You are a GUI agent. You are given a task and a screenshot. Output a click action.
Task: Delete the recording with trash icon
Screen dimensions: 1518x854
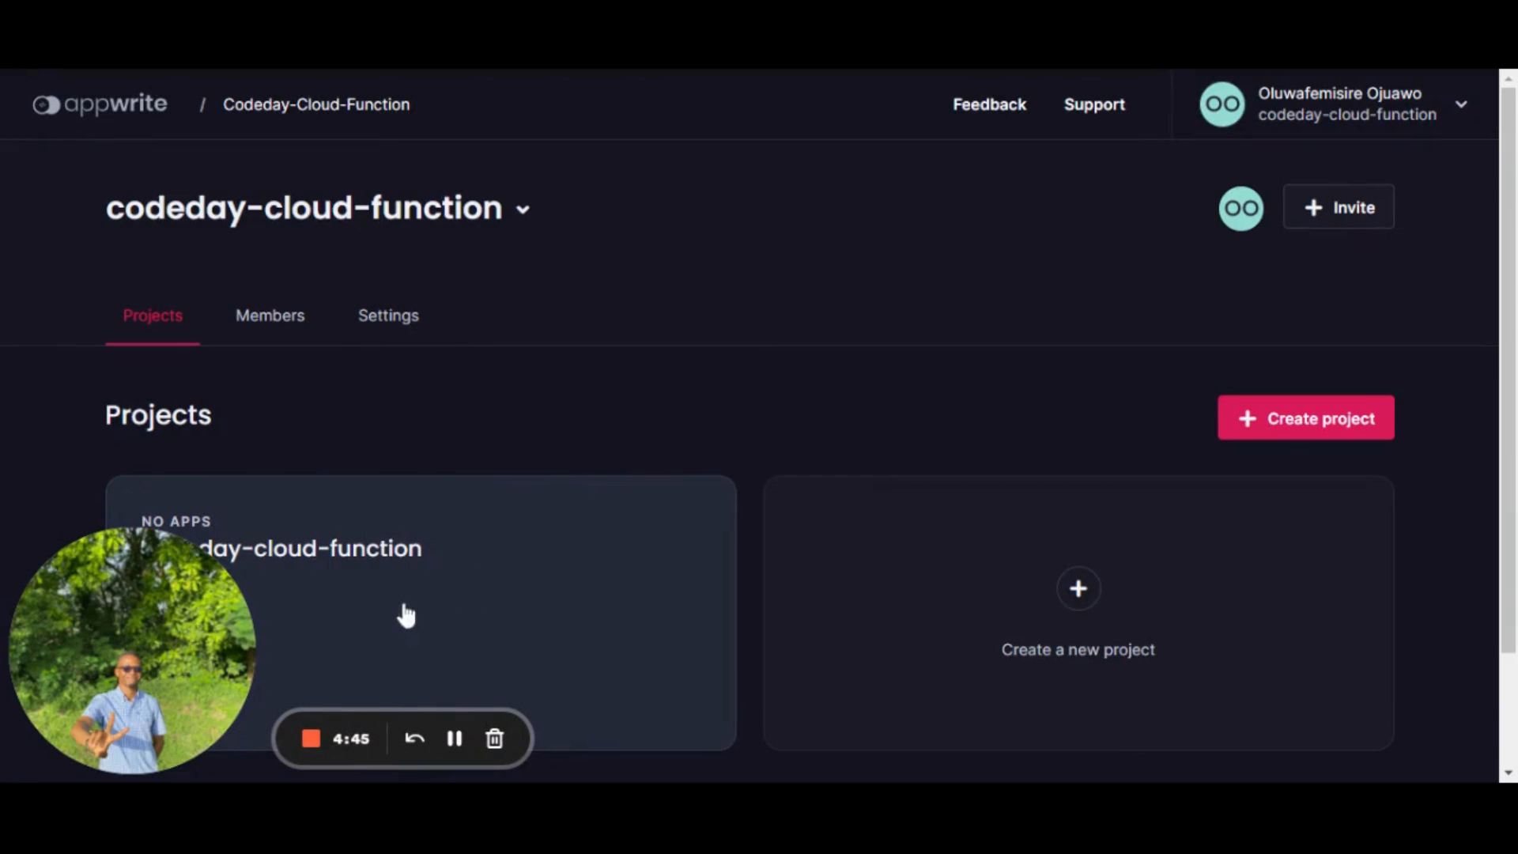(x=494, y=739)
